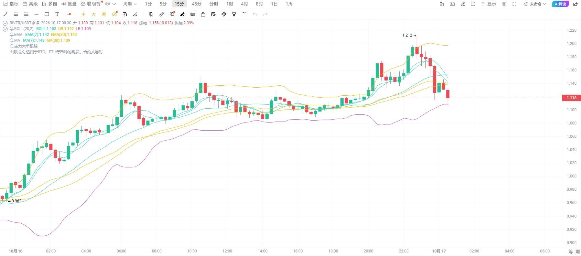Screen dimensions: 581x256
Task: Enter fullscreen chart mode
Action: 514,4
